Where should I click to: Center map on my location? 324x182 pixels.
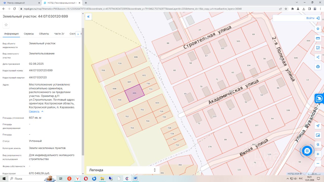click(318, 126)
